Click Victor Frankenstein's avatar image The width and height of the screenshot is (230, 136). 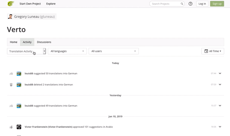(x=19, y=127)
